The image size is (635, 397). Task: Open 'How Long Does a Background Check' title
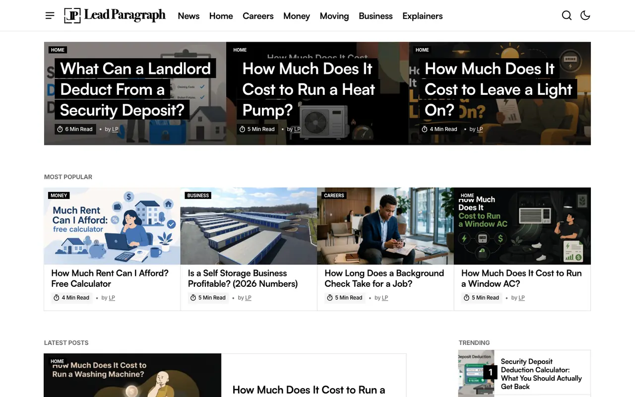point(384,278)
